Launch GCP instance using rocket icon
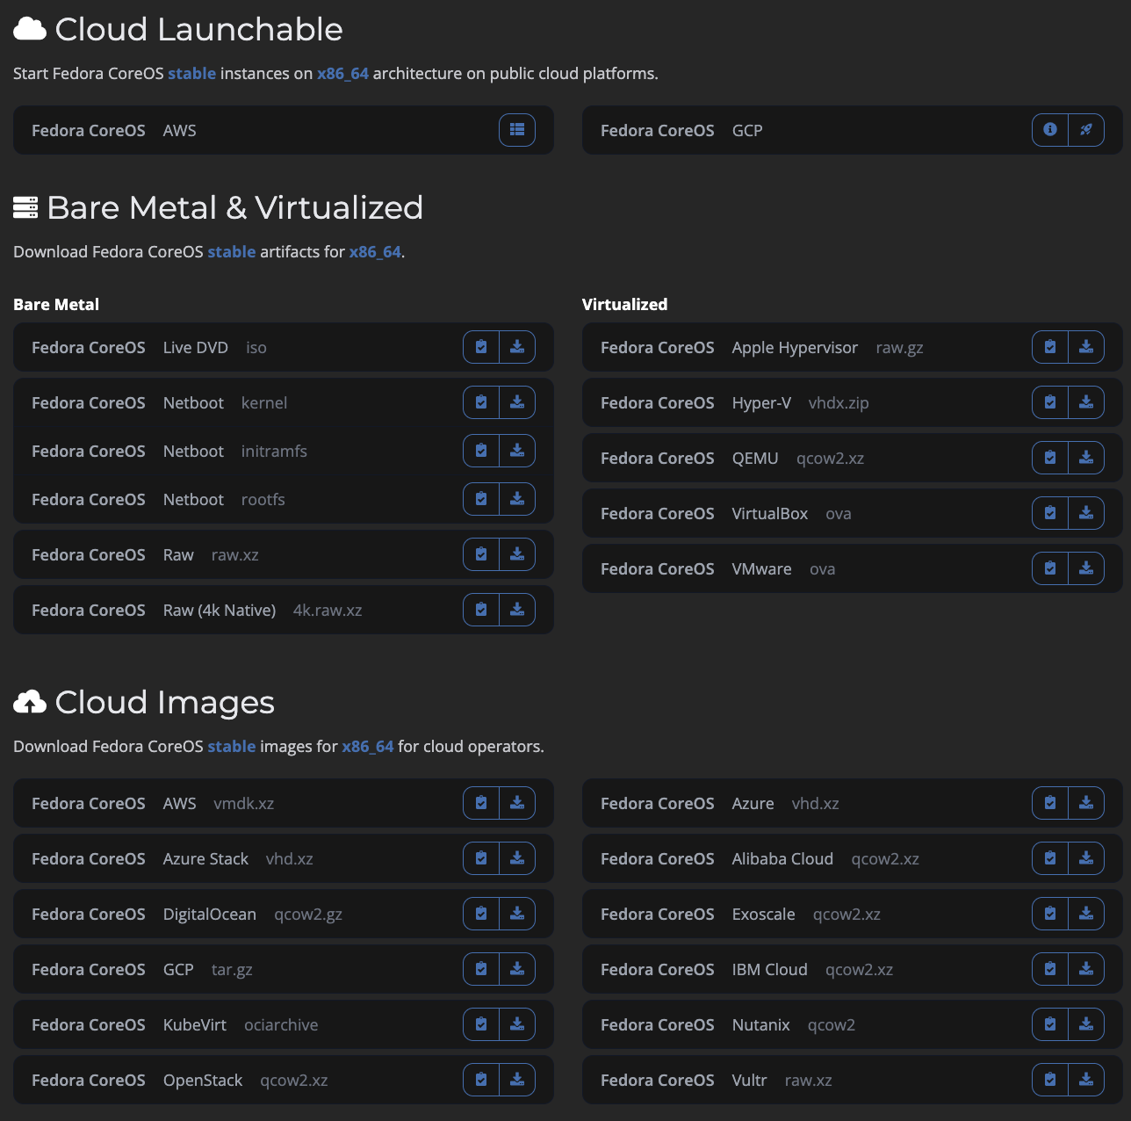 pos(1086,130)
